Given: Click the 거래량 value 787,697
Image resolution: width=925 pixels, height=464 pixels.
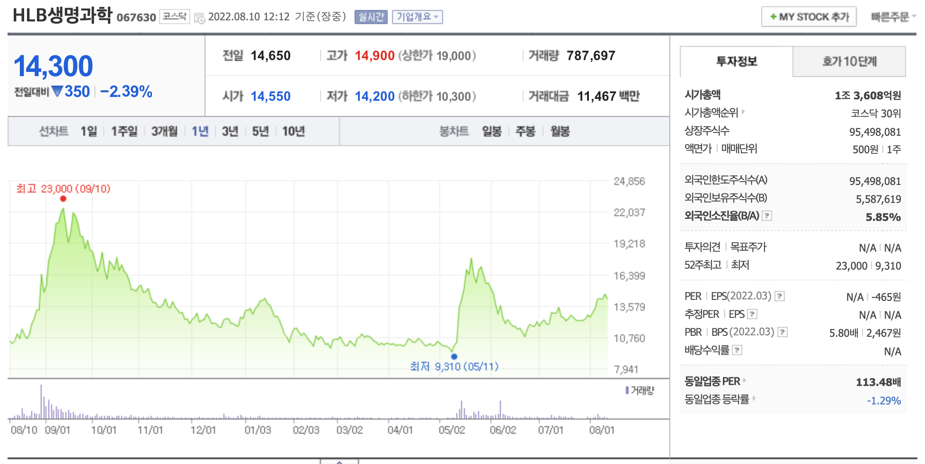Looking at the screenshot, I should tap(591, 56).
